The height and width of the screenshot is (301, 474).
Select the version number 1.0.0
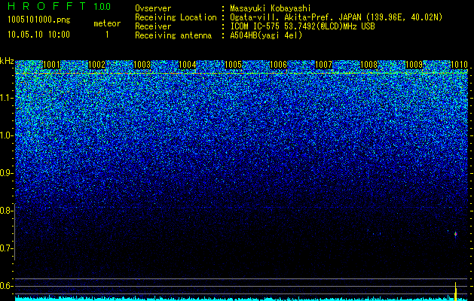102,6
